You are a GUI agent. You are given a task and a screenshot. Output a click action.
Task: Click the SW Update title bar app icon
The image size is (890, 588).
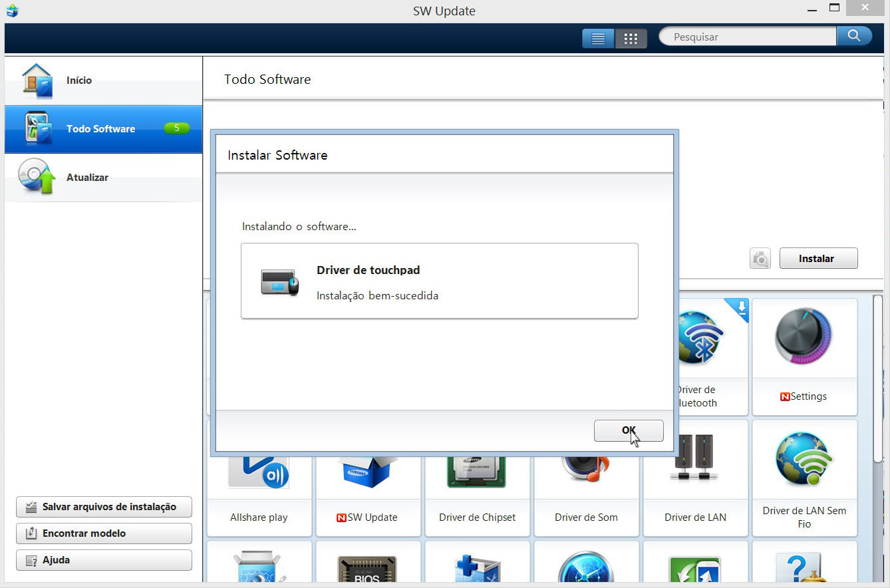(x=12, y=10)
